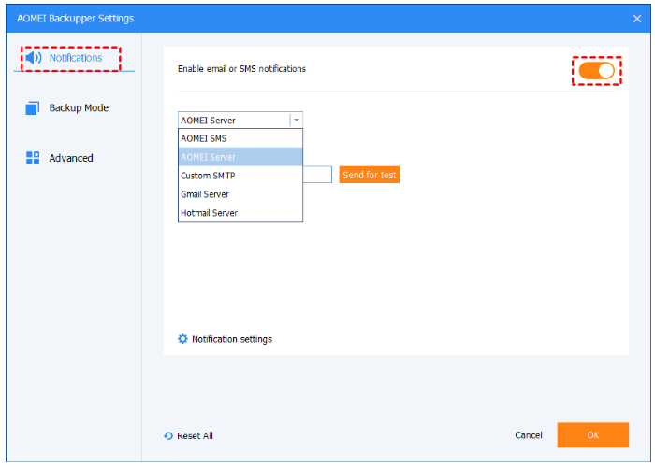Go to the Advanced settings section

(71, 158)
